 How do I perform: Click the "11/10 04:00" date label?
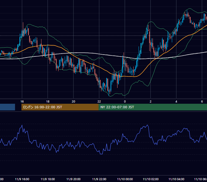coord(176,179)
